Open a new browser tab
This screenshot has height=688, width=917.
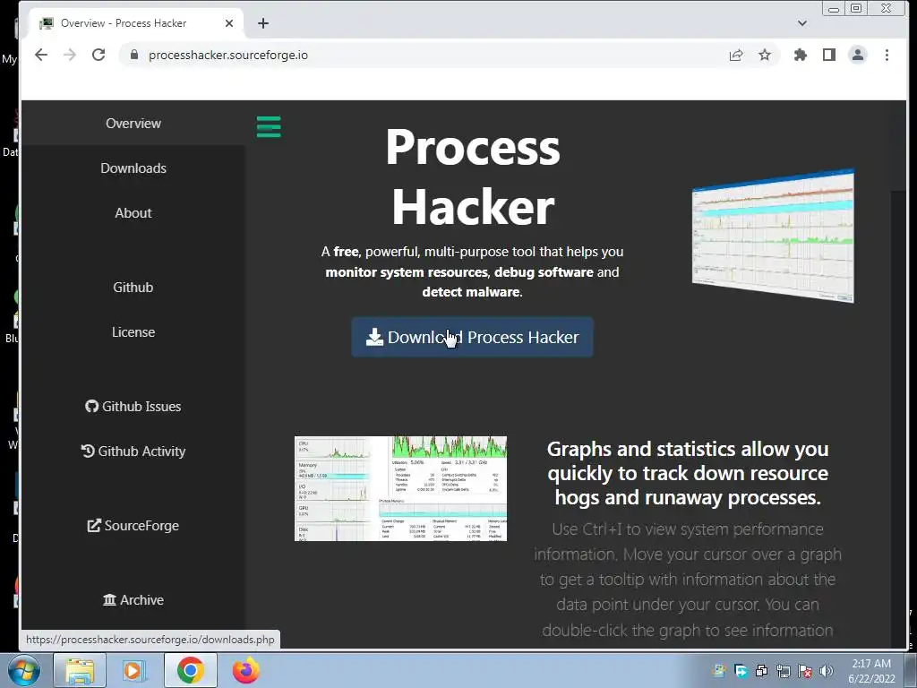(x=263, y=23)
